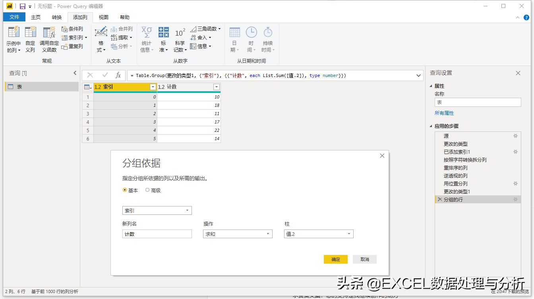Viewport: 534px width, 299px height.
Task: Switch to the 主页 ribbon tab
Action: (36, 17)
